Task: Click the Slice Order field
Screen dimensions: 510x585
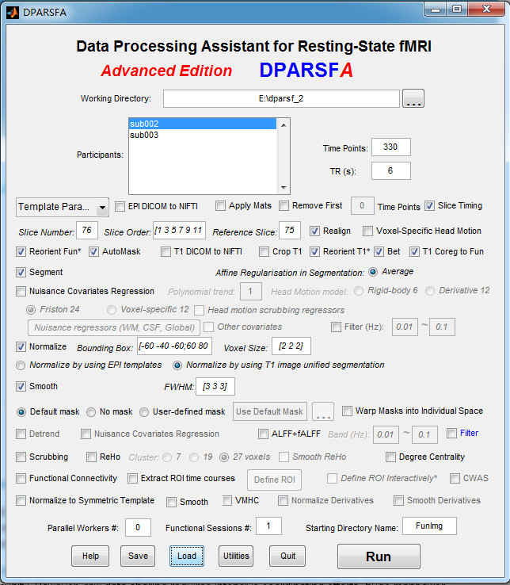Action: pyautogui.click(x=179, y=230)
